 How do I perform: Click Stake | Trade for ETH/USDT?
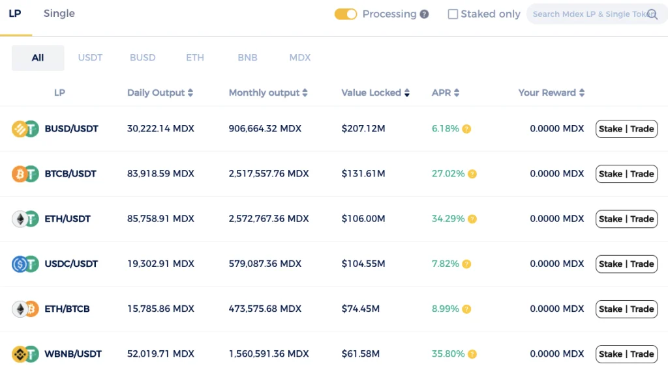pyautogui.click(x=626, y=219)
